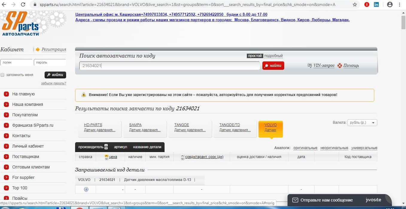The image size is (406, 209).
Task: Open For supplier menu item
Action: [x=23, y=177]
